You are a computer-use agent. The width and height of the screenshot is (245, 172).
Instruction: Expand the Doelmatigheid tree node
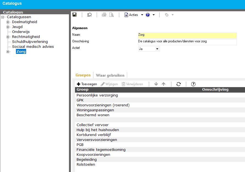click(x=8, y=22)
